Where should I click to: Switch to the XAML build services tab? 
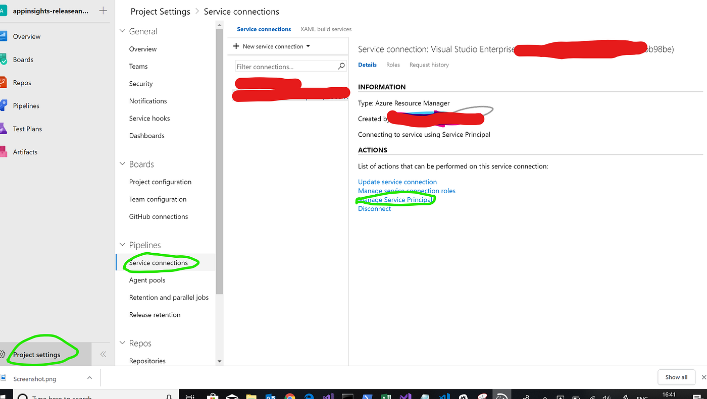click(325, 29)
